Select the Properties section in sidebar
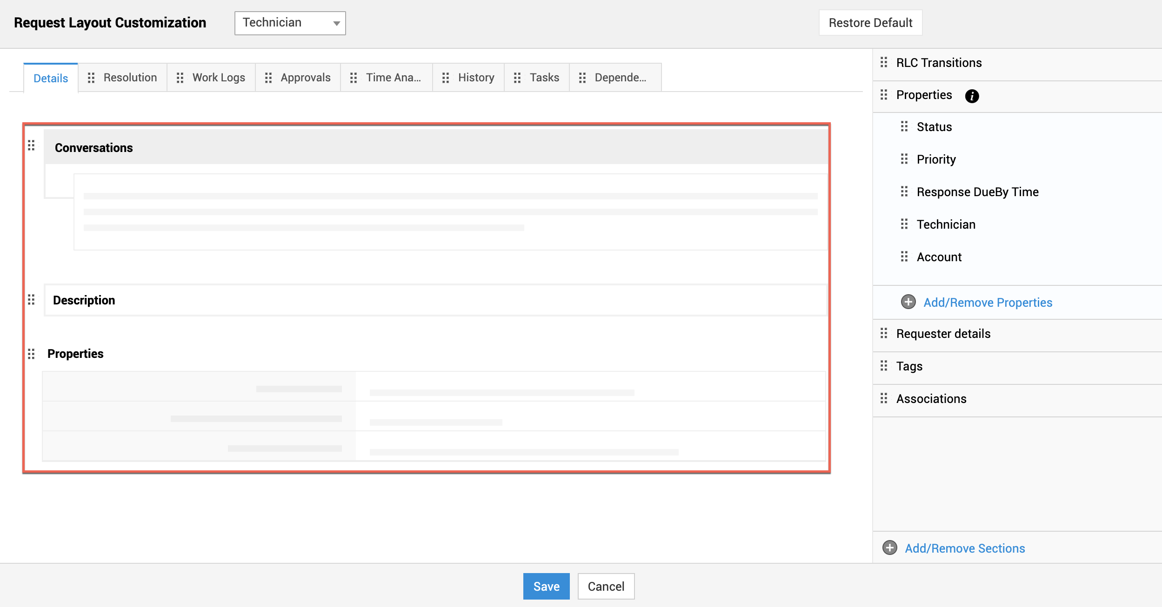The image size is (1162, 607). pos(923,95)
